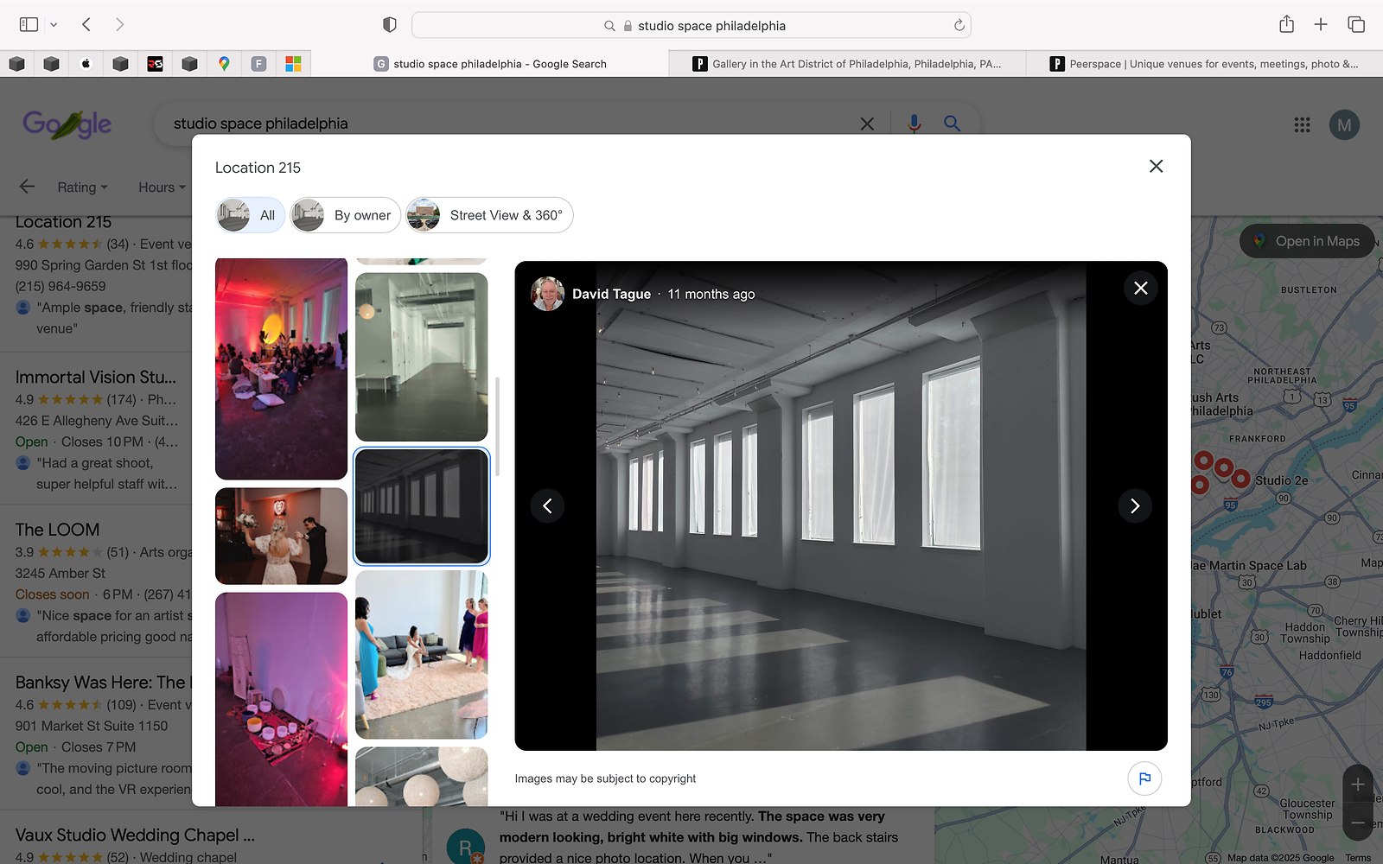
Task: Show the next photo with right arrow
Action: click(x=1135, y=506)
